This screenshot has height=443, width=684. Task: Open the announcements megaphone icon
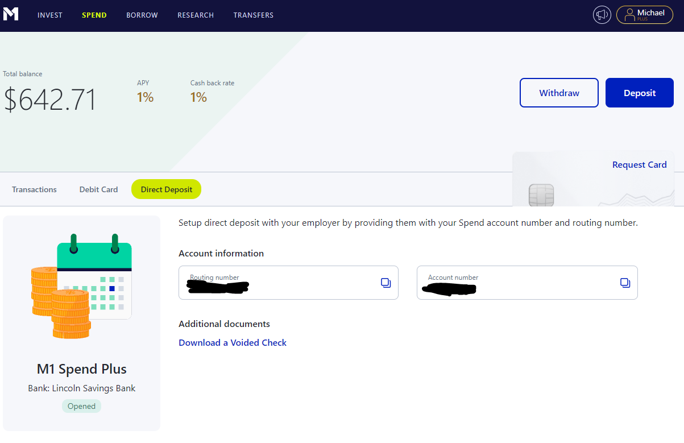point(602,15)
